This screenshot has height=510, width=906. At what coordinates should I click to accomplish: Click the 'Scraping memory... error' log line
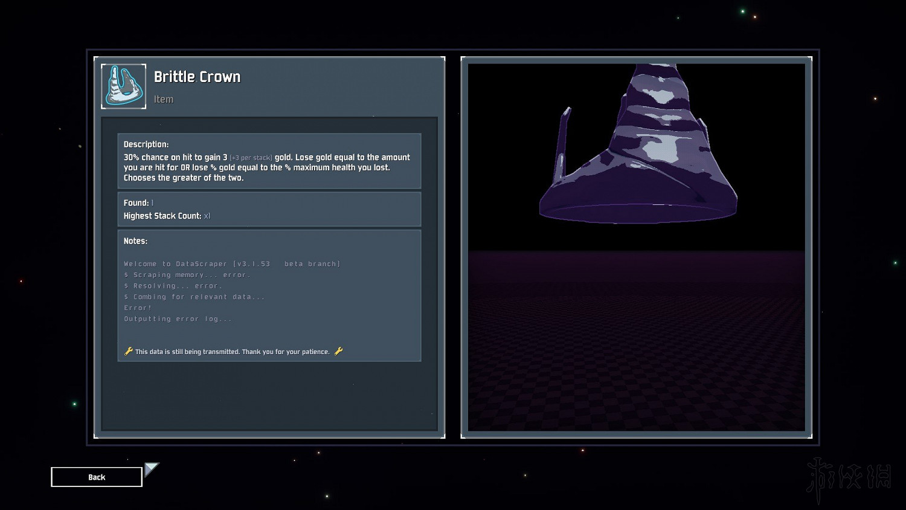pyautogui.click(x=187, y=275)
